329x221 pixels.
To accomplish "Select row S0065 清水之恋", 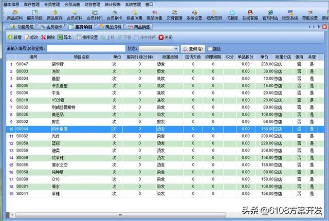I will pos(165,165).
